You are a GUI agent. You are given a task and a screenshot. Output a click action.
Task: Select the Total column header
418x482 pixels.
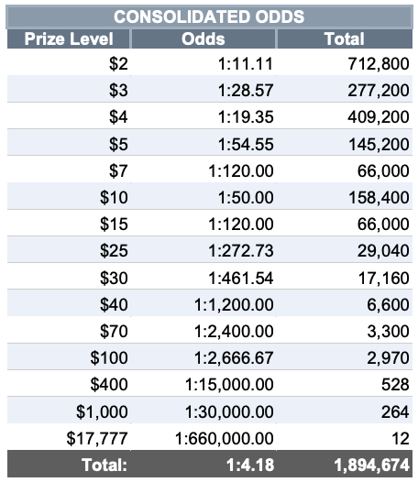pos(345,39)
